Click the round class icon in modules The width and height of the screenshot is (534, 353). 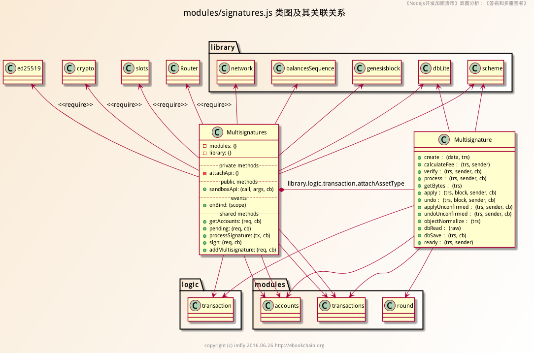tap(390, 305)
